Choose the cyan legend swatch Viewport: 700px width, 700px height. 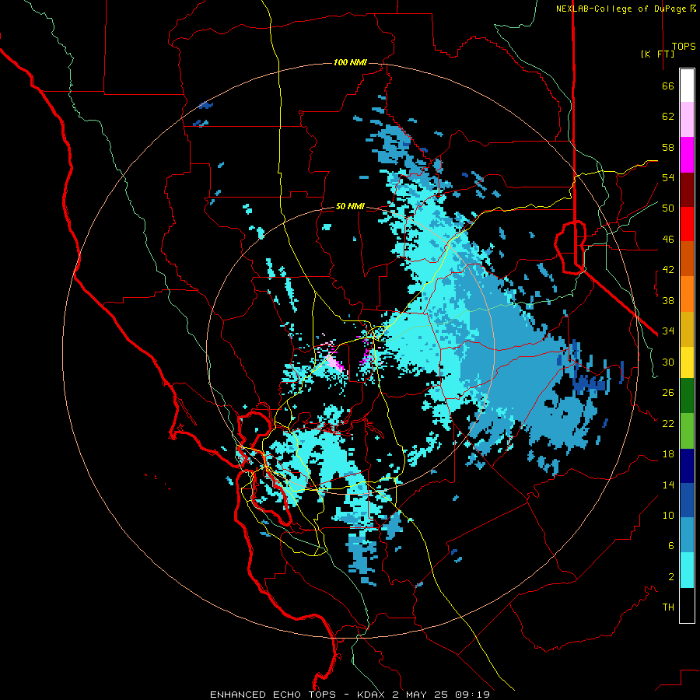(687, 570)
